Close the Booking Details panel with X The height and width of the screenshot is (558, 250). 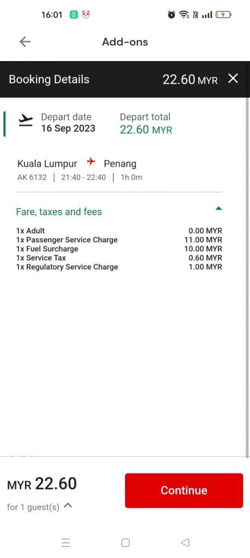pos(233,78)
